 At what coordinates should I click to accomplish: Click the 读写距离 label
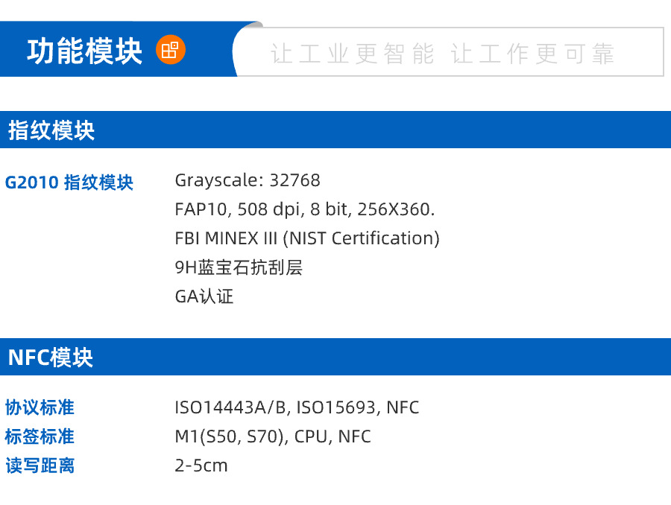pos(40,466)
